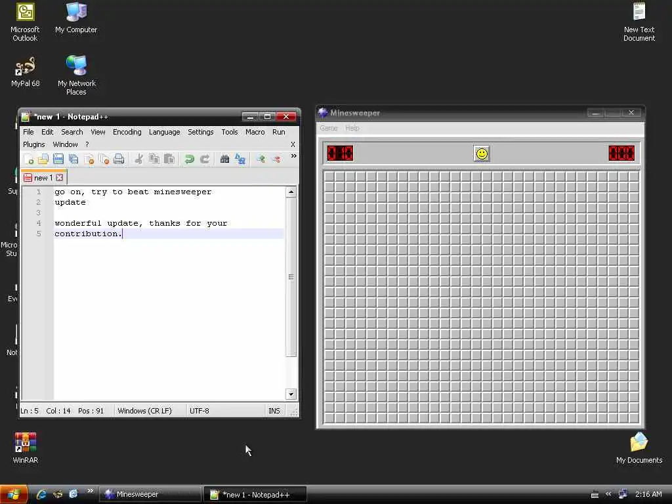The image size is (672, 504).
Task: Select the My Computer desktop icon
Action: [76, 18]
